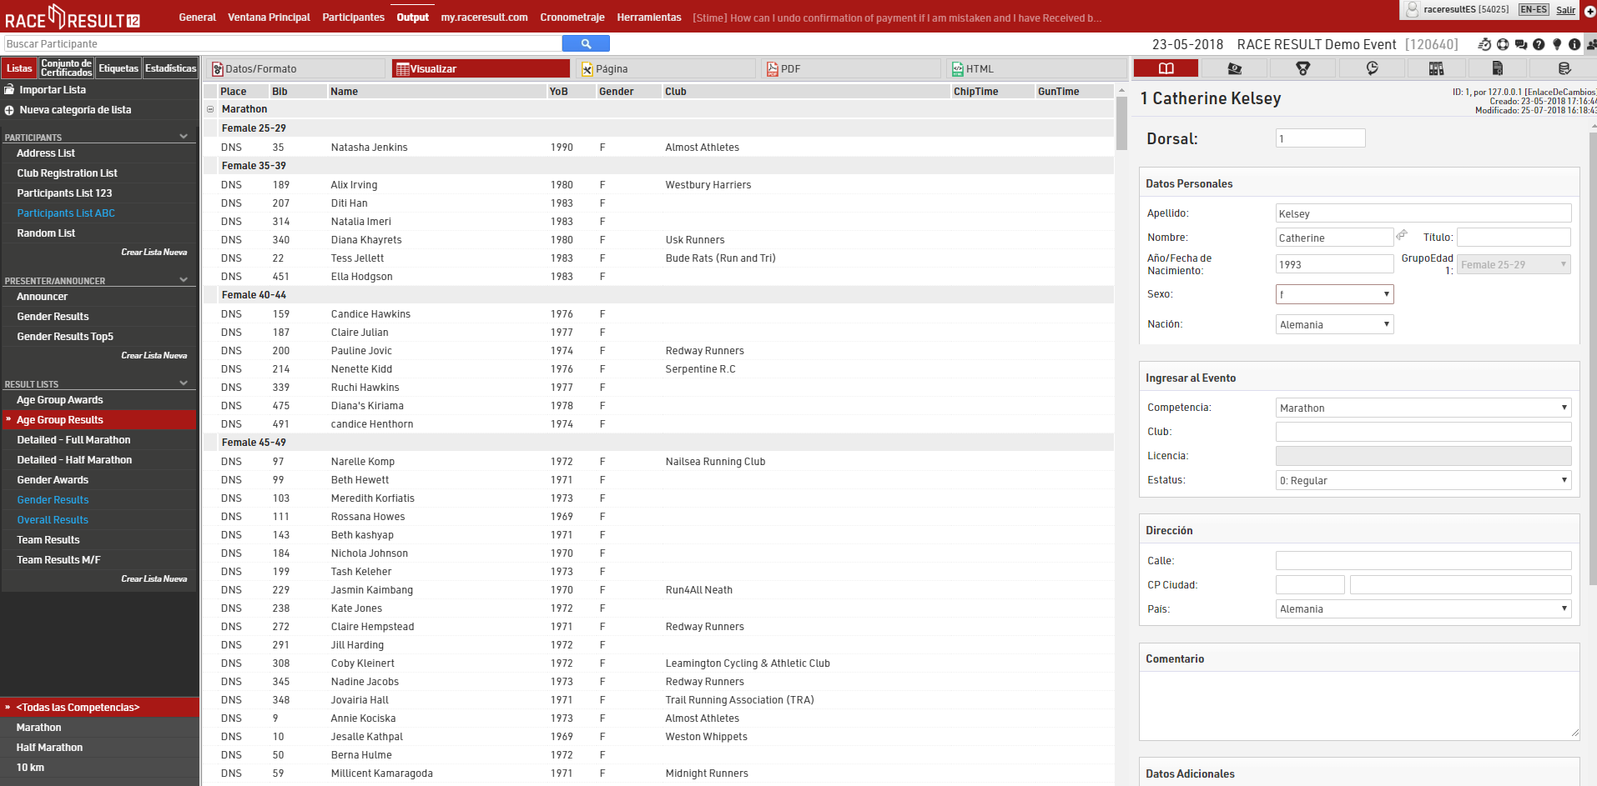Viewport: 1597px width, 786px height.
Task: Open the medal results icon tab
Action: (1302, 68)
